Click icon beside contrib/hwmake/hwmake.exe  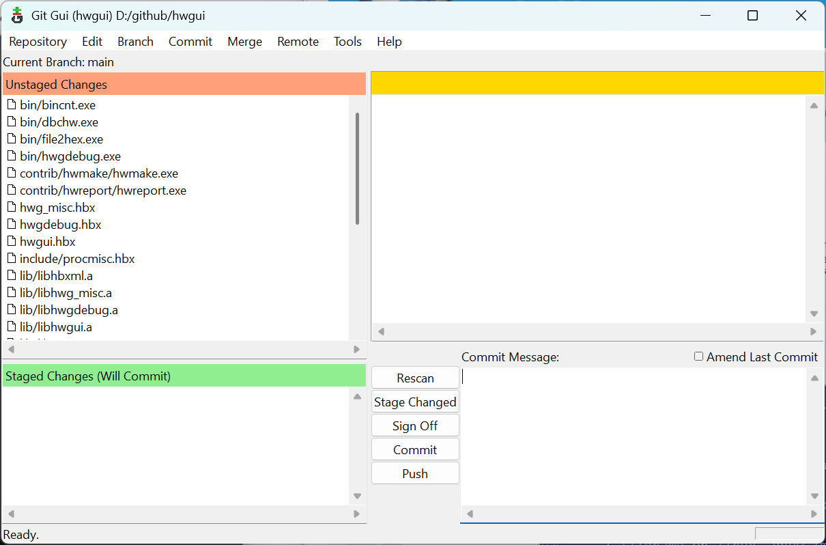click(11, 173)
